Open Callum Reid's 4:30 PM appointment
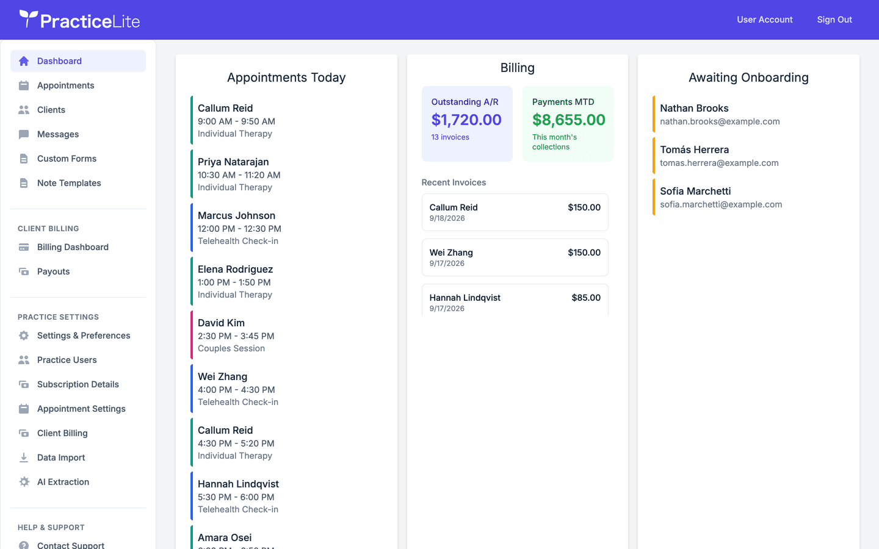 (x=286, y=442)
